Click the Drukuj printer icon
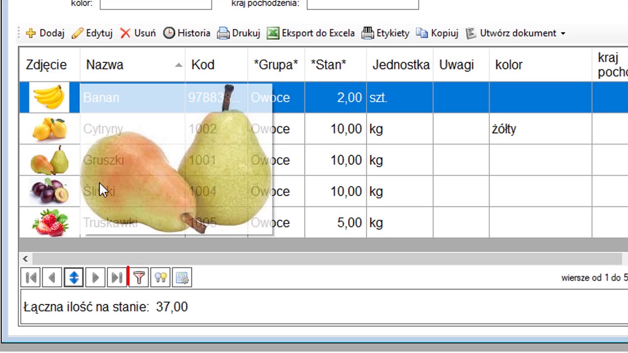Screen dimensions: 628x353 [x=223, y=33]
